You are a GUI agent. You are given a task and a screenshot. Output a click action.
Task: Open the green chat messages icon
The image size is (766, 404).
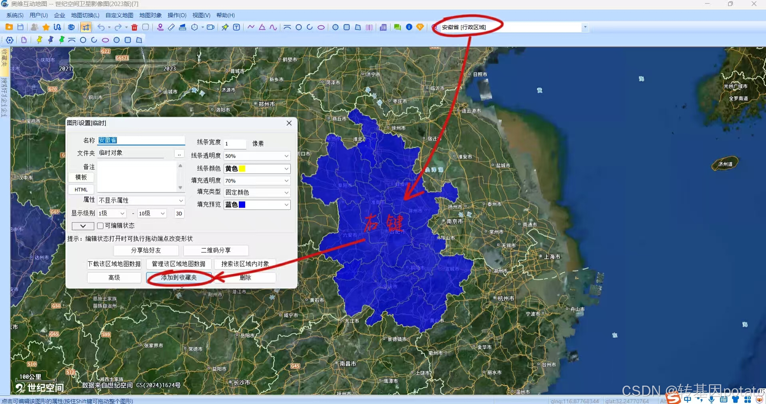coord(397,27)
